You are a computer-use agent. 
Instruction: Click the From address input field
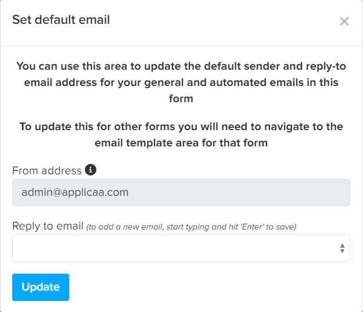(181, 192)
